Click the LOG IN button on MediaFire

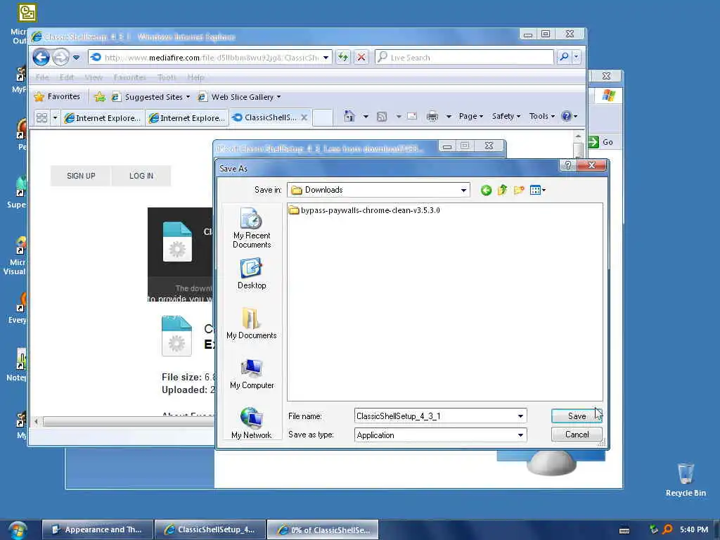click(x=141, y=176)
